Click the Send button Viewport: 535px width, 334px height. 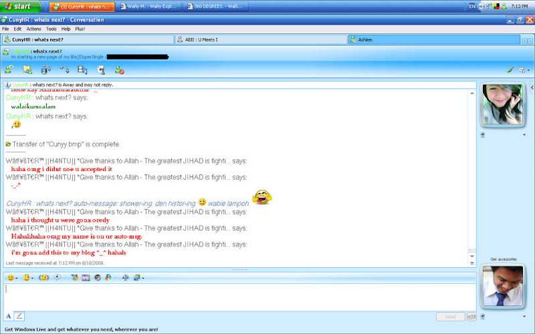[450, 317]
